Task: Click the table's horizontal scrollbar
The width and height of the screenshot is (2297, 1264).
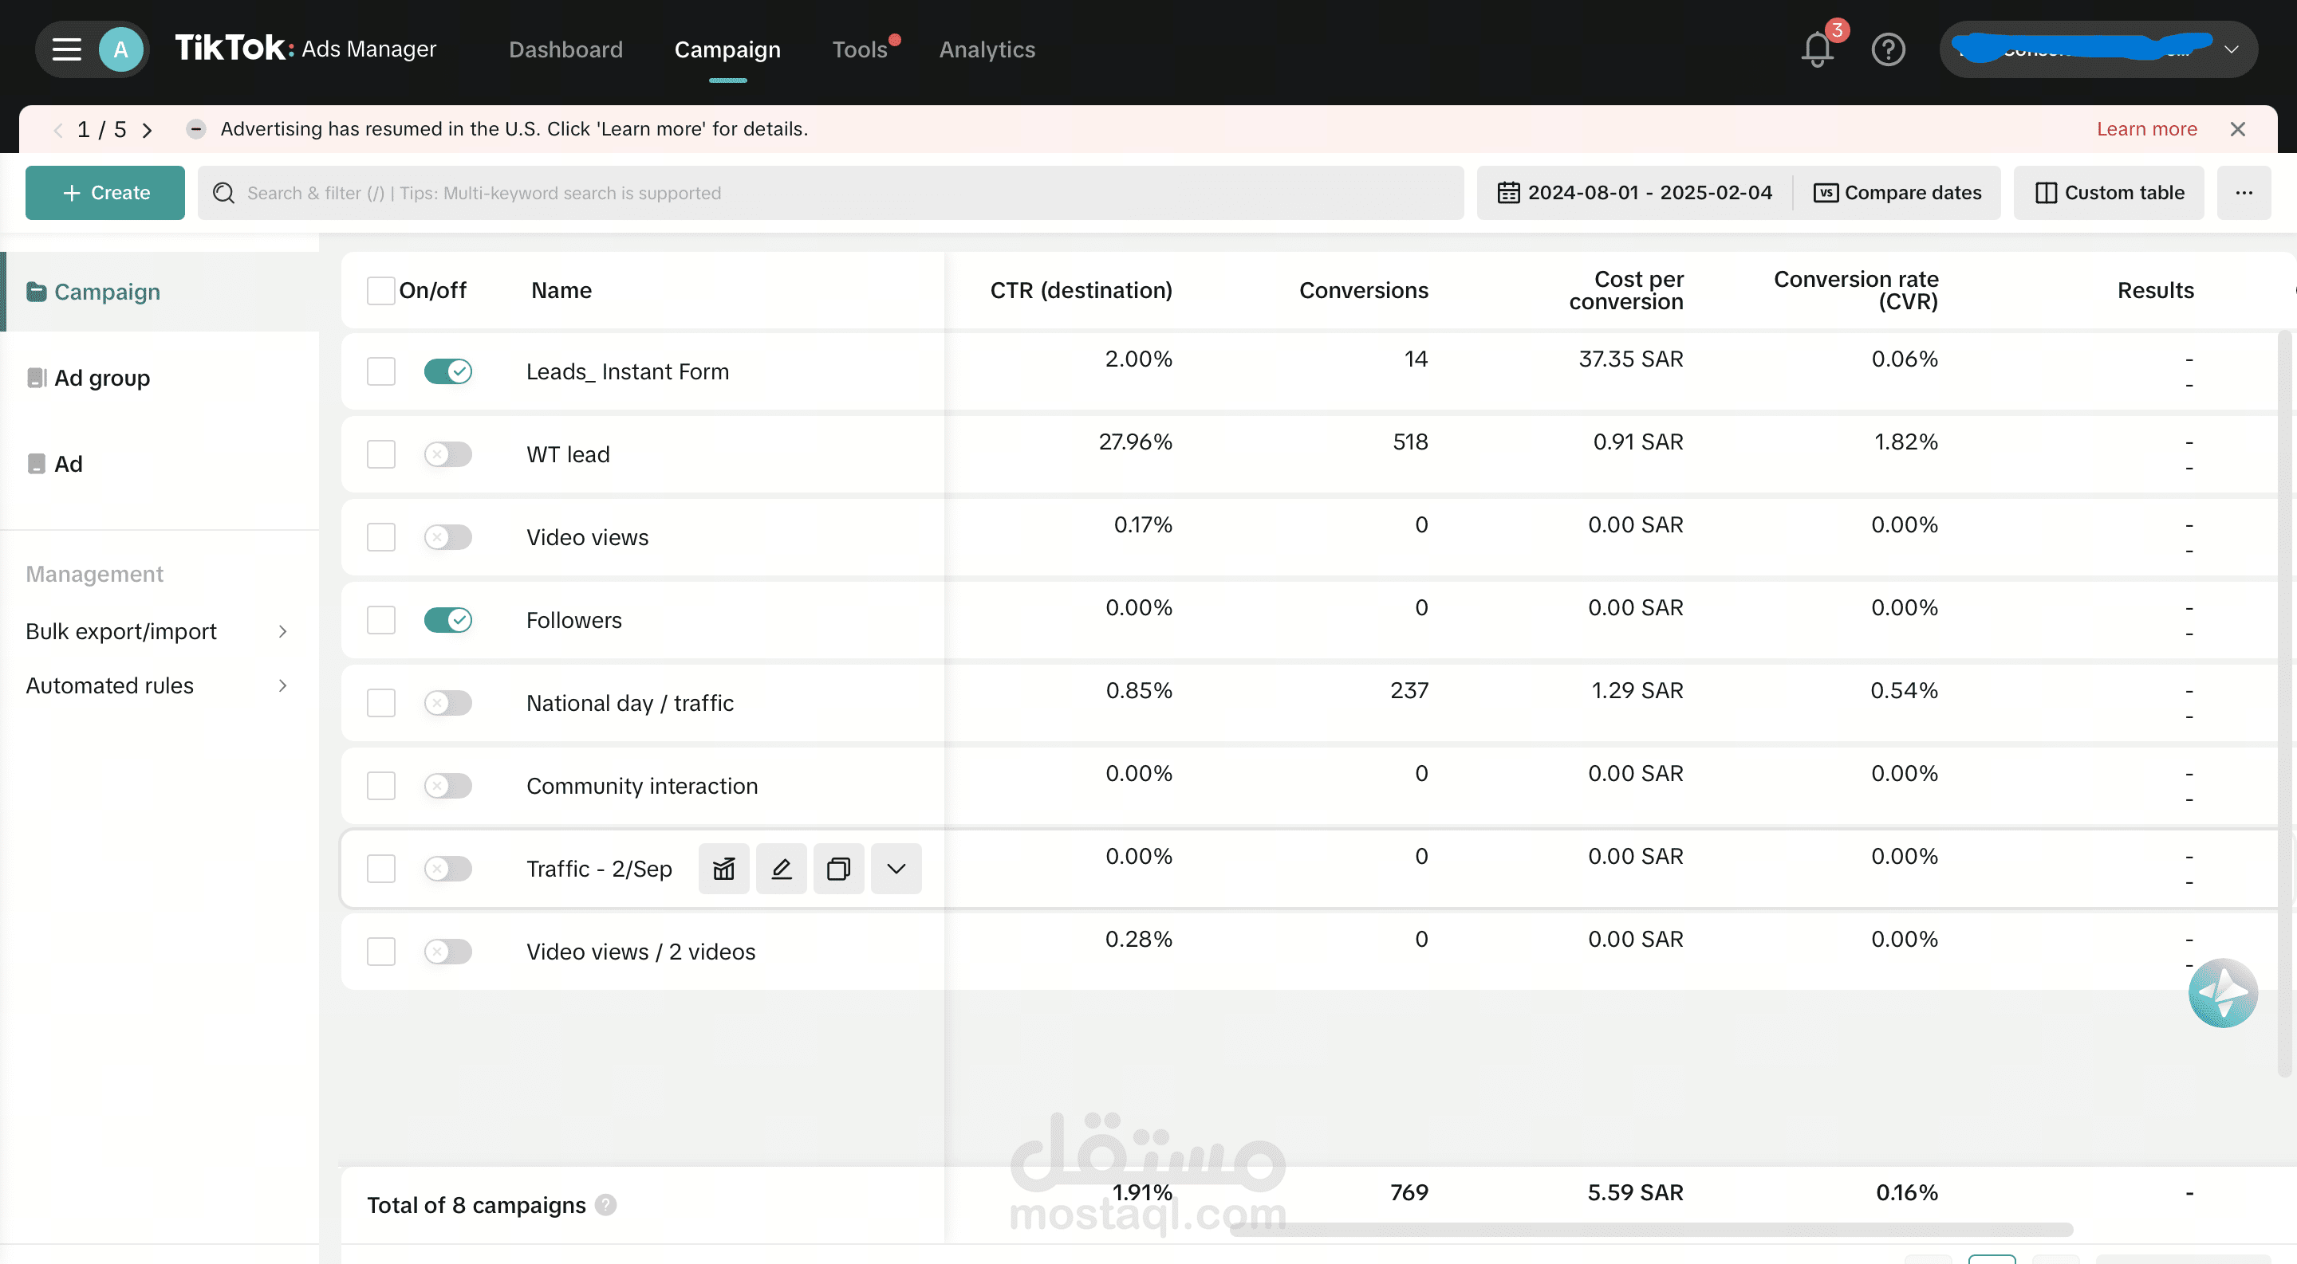Action: pos(1650,1231)
